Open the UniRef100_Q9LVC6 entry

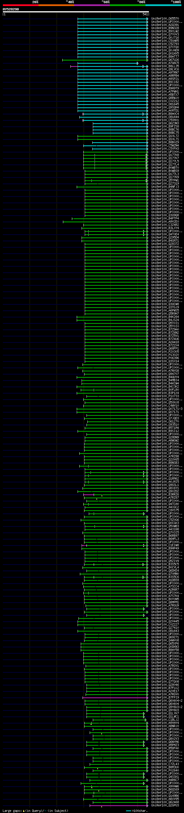pos(165,70)
